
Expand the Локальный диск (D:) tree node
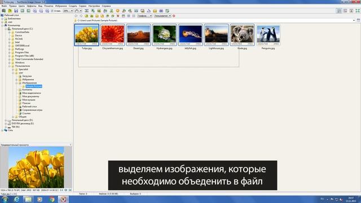6,120
